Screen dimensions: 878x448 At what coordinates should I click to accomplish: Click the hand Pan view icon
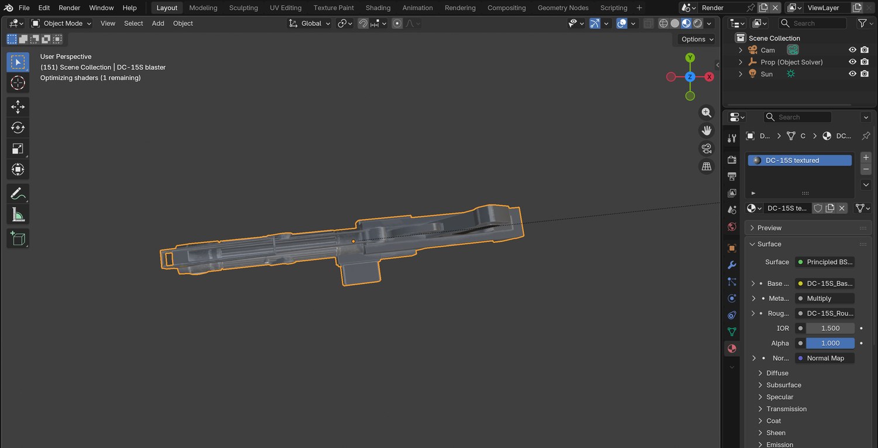(x=706, y=130)
